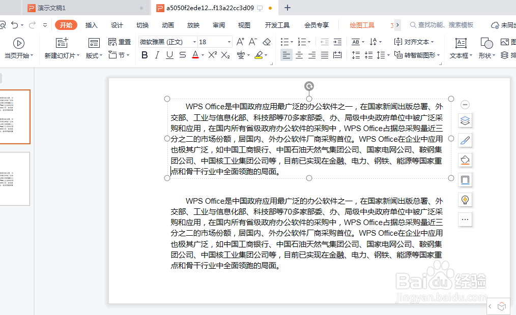Open a new document tab with plus

click(x=288, y=8)
